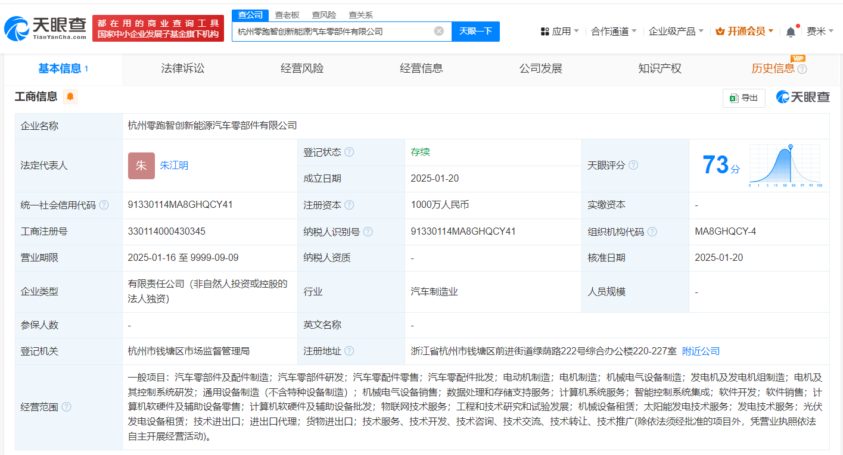Click inside the company name search field

pyautogui.click(x=334, y=31)
